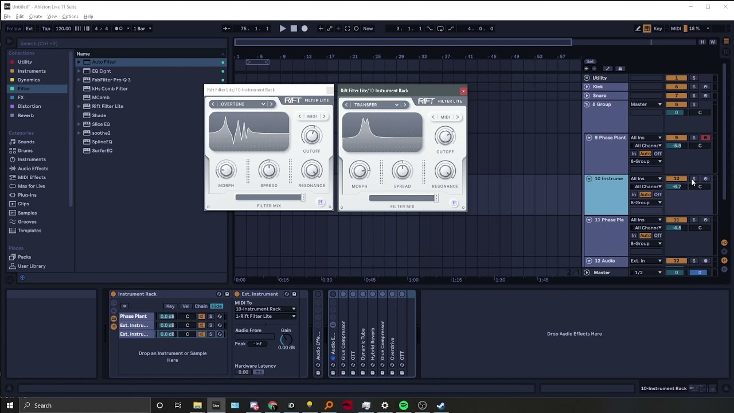The width and height of the screenshot is (734, 413).
Task: Open the 8 Group Master output dropdown
Action: pos(646,104)
